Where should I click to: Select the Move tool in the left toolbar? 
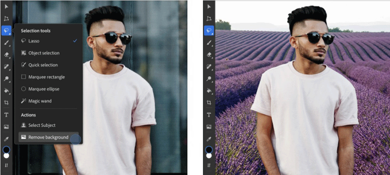[x=6, y=7]
